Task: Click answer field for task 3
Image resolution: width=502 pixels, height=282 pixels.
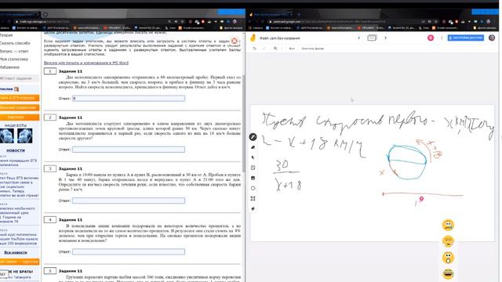Action: [x=129, y=201]
